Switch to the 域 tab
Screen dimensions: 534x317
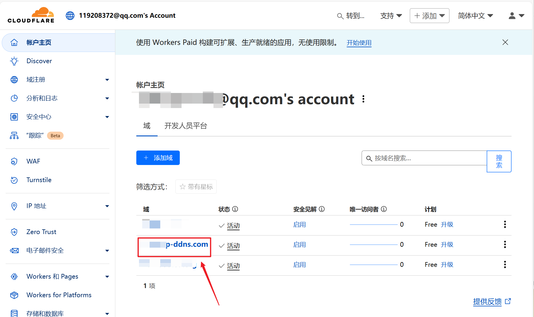point(147,126)
